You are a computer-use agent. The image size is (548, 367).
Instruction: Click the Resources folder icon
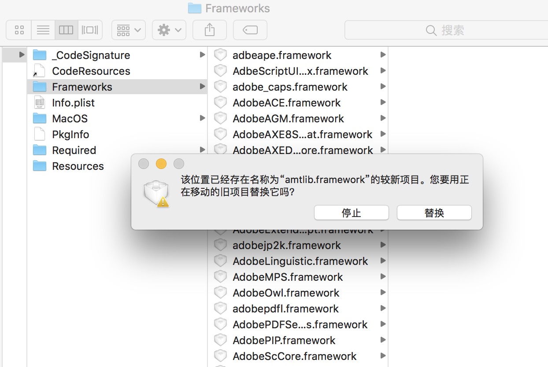pyautogui.click(x=40, y=166)
